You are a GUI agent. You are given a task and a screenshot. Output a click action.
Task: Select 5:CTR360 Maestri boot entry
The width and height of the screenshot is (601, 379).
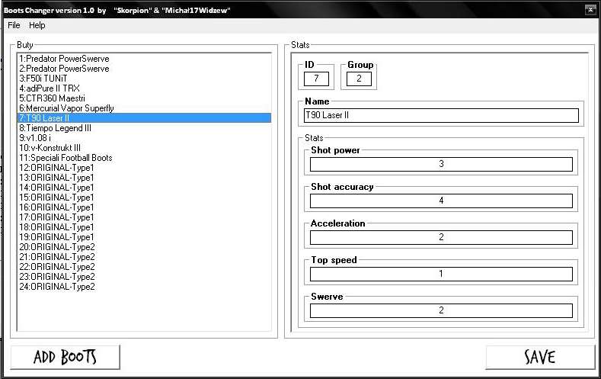click(x=52, y=98)
